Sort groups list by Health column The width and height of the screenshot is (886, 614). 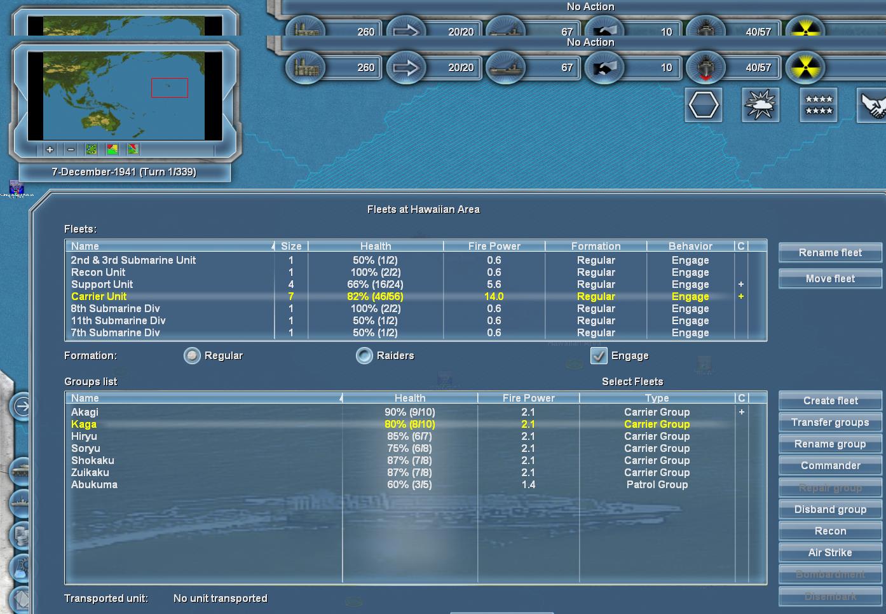410,398
